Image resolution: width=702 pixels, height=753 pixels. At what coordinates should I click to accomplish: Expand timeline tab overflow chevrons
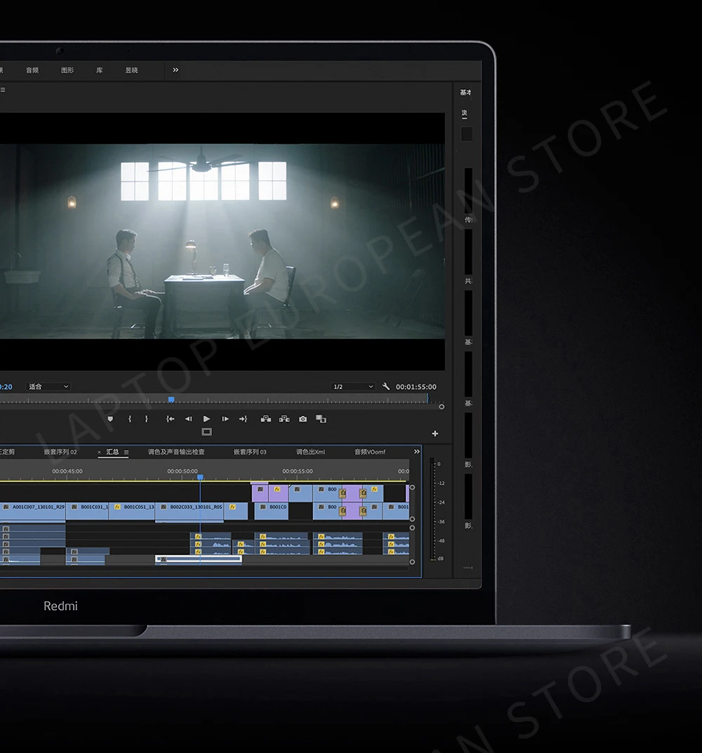tap(416, 451)
